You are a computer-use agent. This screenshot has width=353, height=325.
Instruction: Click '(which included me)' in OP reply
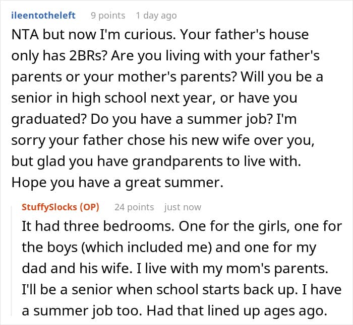click(146, 248)
